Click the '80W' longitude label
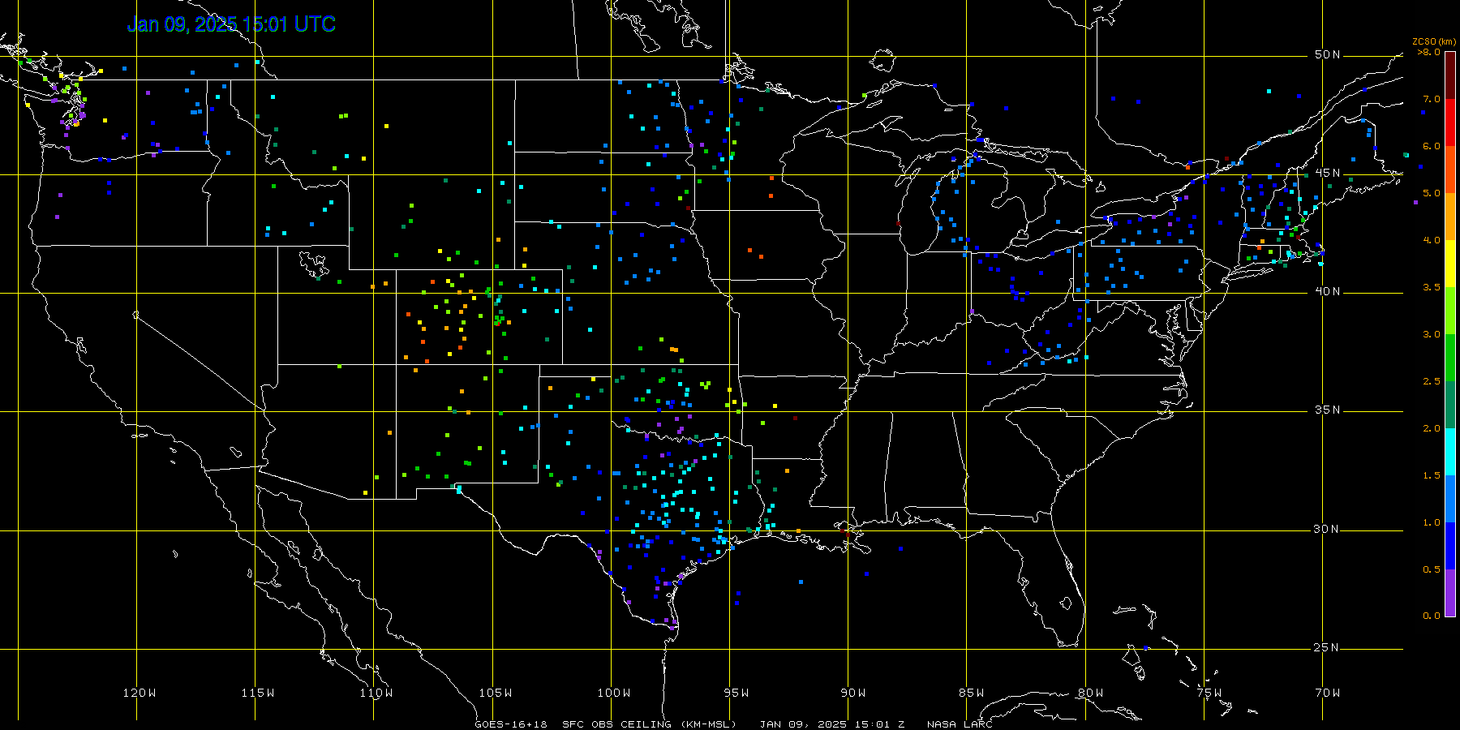The height and width of the screenshot is (730, 1460). point(1090,693)
